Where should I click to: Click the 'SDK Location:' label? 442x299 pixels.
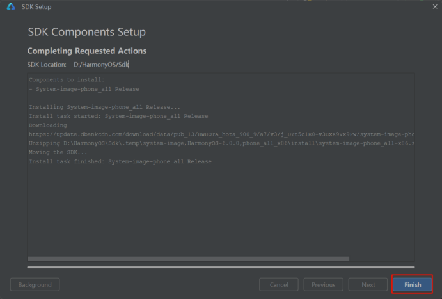click(x=47, y=65)
